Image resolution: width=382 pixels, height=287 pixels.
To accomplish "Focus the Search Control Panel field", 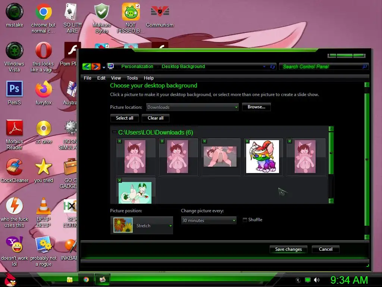I will (323, 67).
